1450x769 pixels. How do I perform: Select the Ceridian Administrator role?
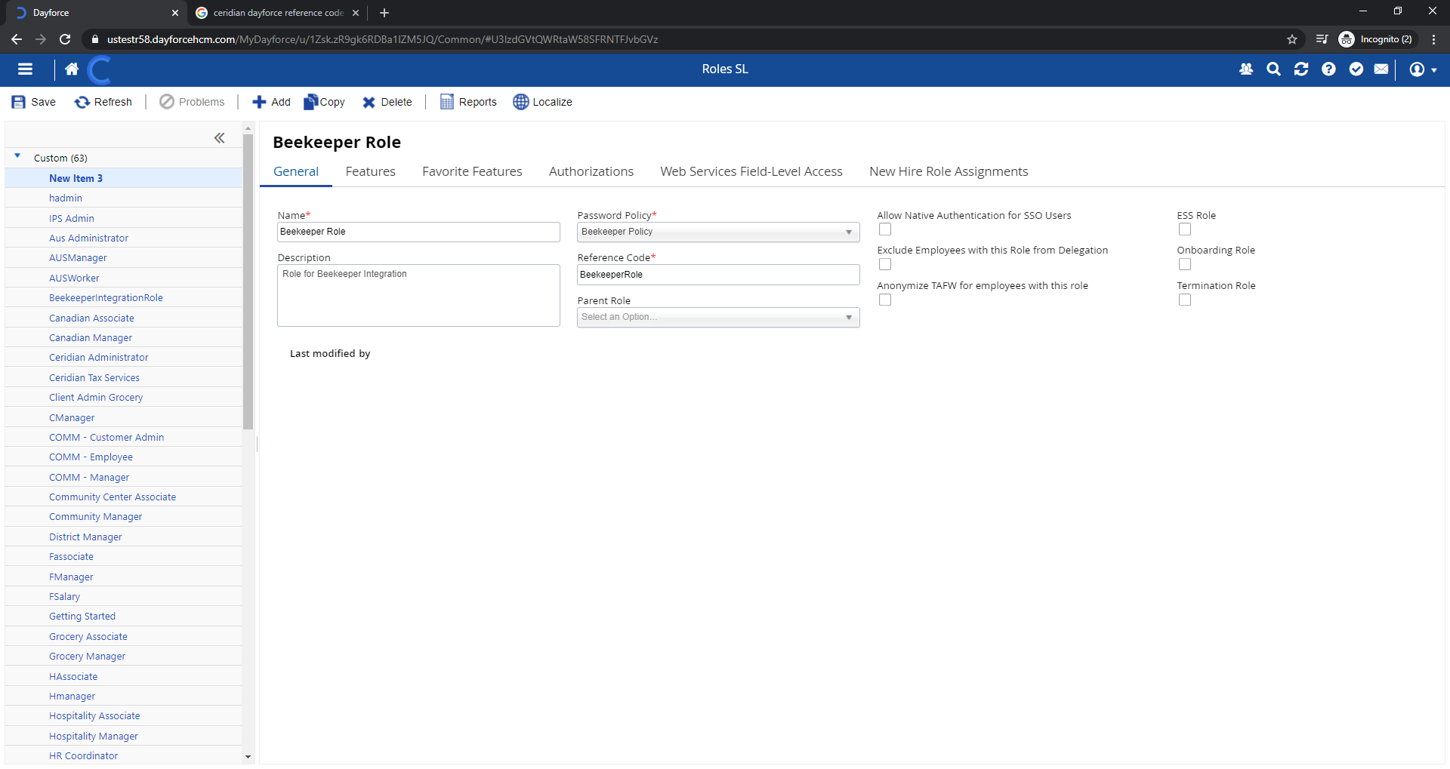click(x=99, y=358)
